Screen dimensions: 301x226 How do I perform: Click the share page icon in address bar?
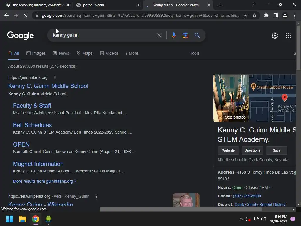[x=245, y=15]
